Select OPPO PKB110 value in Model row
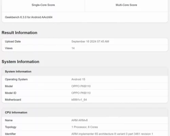This screenshot has width=170, height=136. tap(81, 86)
